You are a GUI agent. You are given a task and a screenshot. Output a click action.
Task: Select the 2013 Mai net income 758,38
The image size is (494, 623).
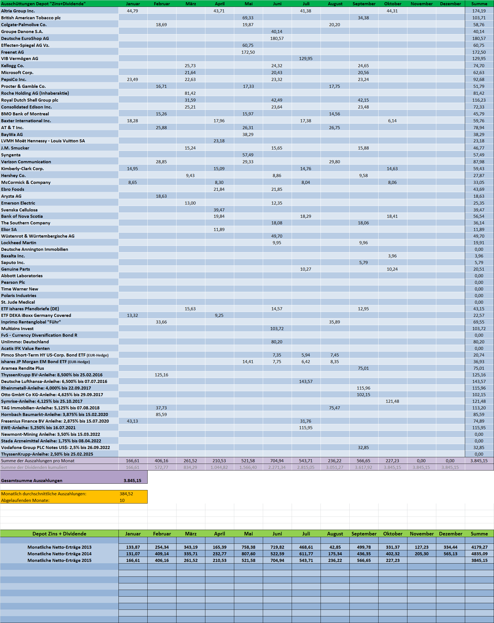249,547
